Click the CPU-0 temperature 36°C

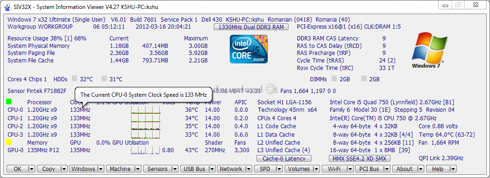(192, 109)
